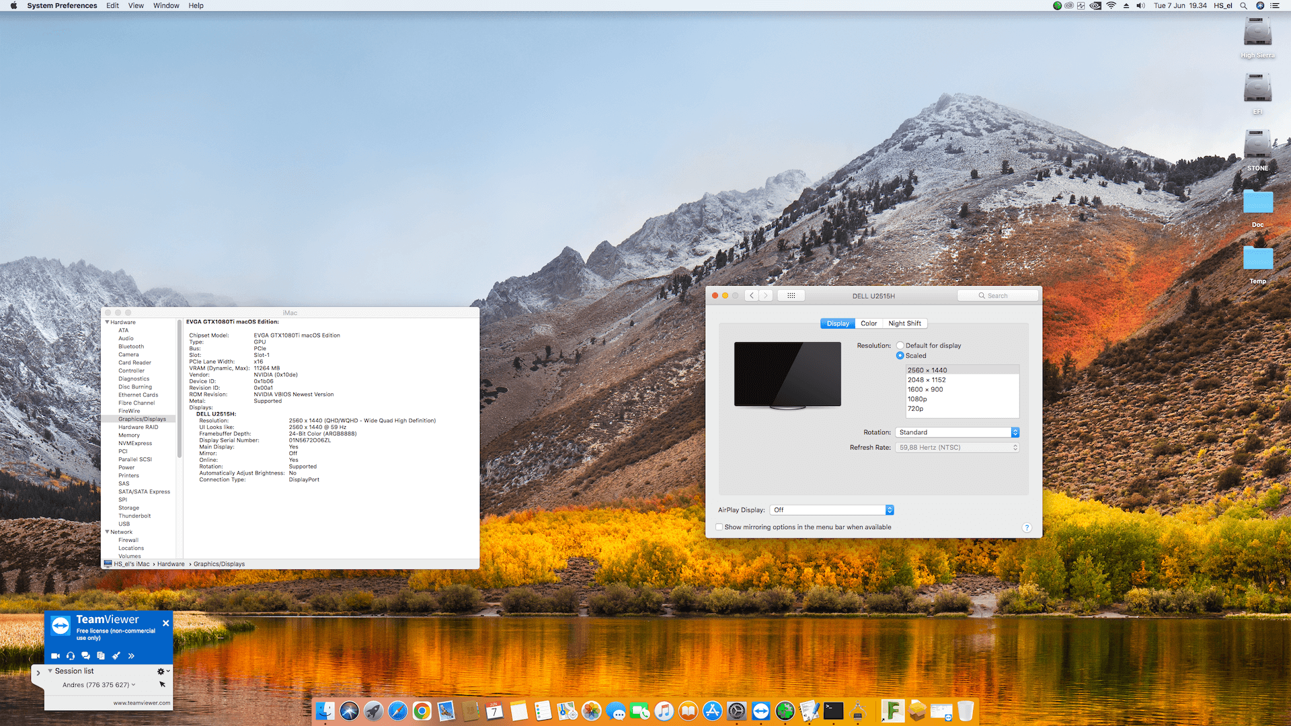Switch to the Night Shift tab
Screen dimensions: 1291x726
(x=904, y=323)
